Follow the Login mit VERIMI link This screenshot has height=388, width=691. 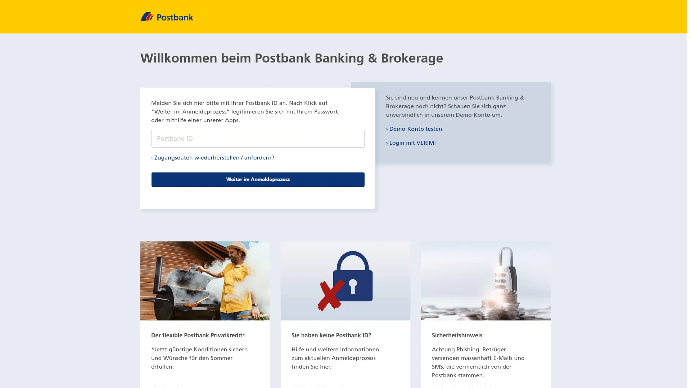[x=411, y=143]
